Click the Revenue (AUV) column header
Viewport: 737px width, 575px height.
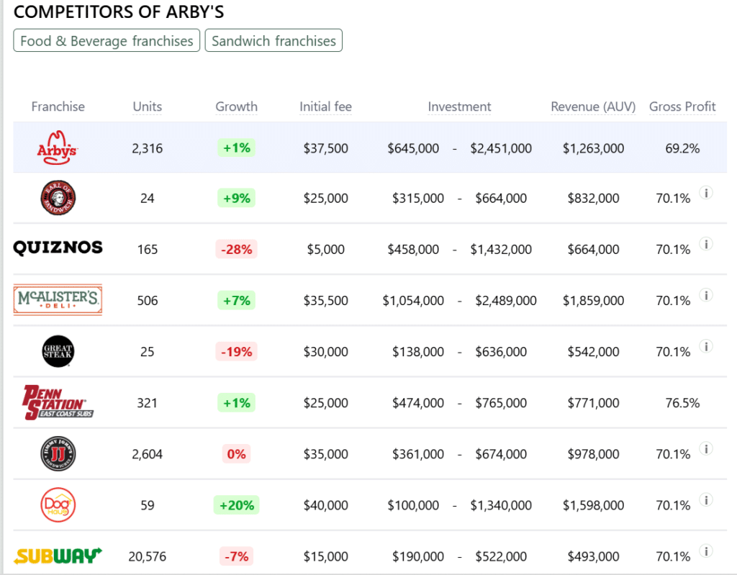click(x=593, y=107)
